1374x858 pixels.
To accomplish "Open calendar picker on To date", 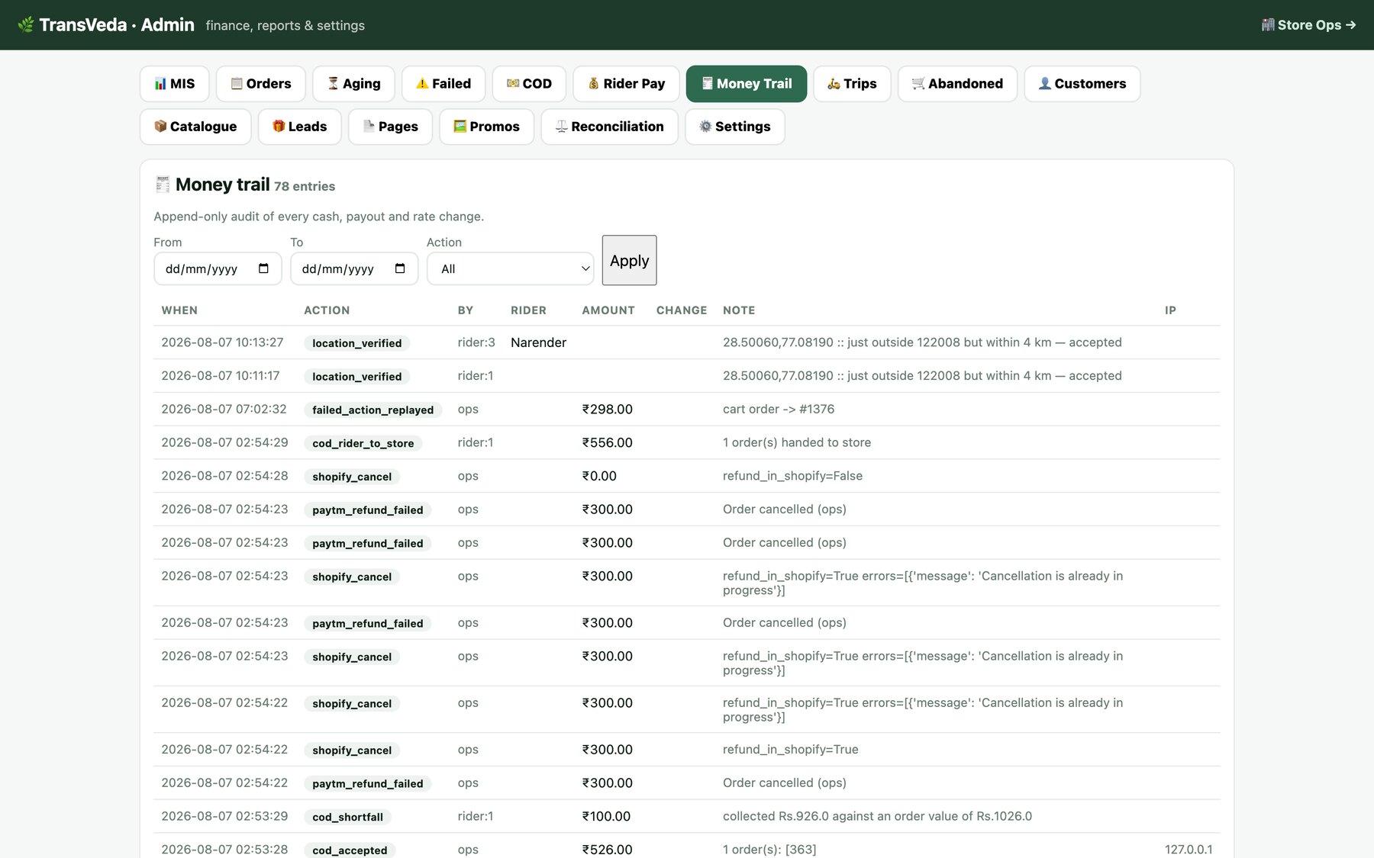I will (x=400, y=268).
